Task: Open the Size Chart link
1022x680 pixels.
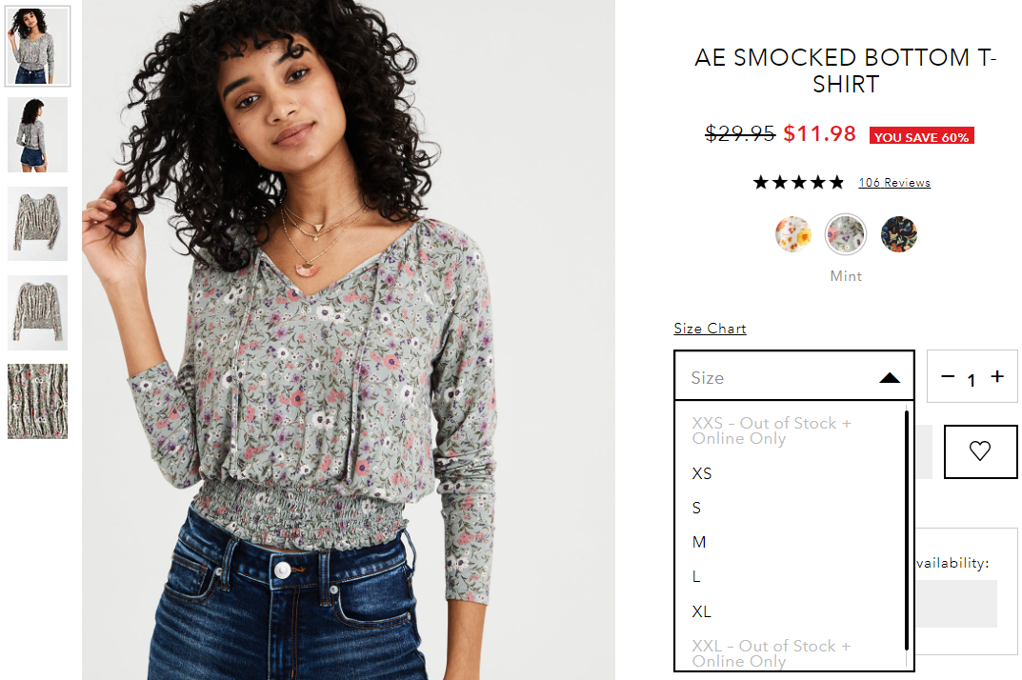Action: 710,329
